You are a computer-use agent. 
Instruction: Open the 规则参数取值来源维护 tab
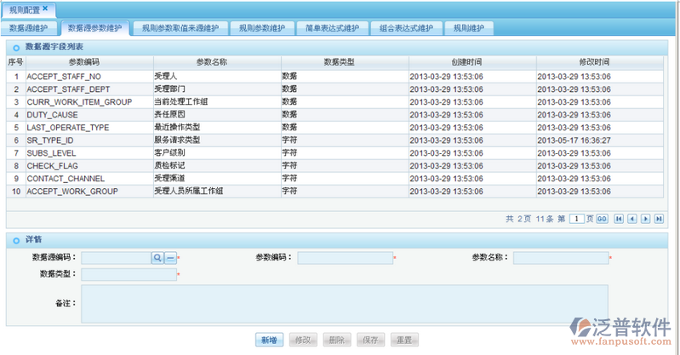(x=180, y=28)
